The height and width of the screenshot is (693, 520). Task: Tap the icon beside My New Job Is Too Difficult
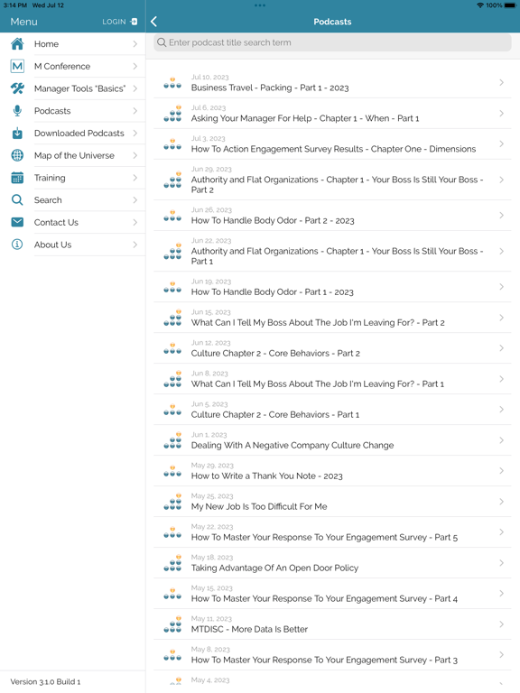(172, 502)
